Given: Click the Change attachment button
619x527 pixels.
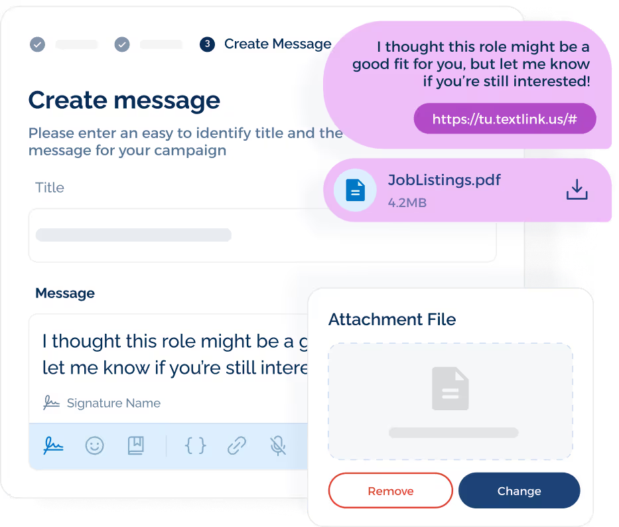Looking at the screenshot, I should coord(519,490).
